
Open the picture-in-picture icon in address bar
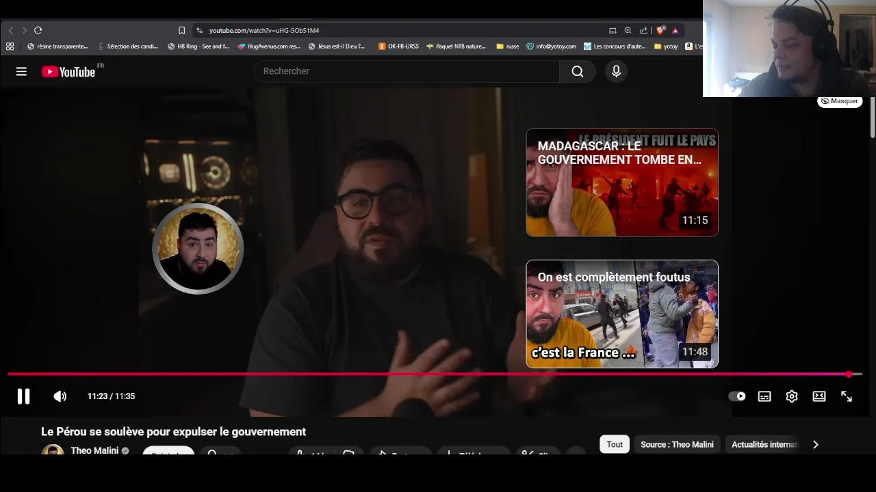click(x=613, y=30)
